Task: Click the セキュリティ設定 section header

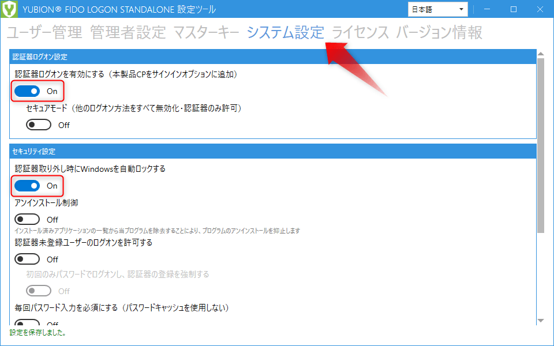Action: point(273,152)
